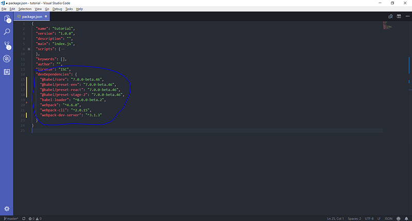Image resolution: width=412 pixels, height=221 pixels.
Task: Click the "main": "index.js" line
Action: pyautogui.click(x=56, y=44)
